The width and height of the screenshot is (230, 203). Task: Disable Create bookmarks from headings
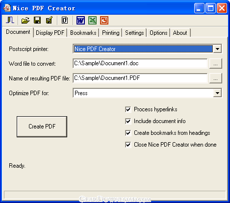pyautogui.click(x=128, y=133)
